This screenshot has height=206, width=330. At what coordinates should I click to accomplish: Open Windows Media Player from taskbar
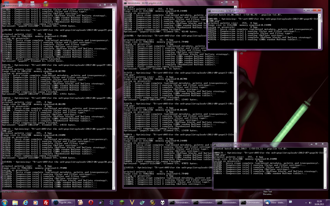click(35, 203)
